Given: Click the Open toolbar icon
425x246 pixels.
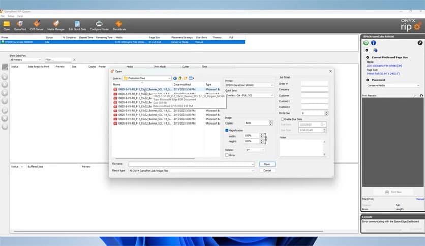Looking at the screenshot, I should click(x=7, y=25).
